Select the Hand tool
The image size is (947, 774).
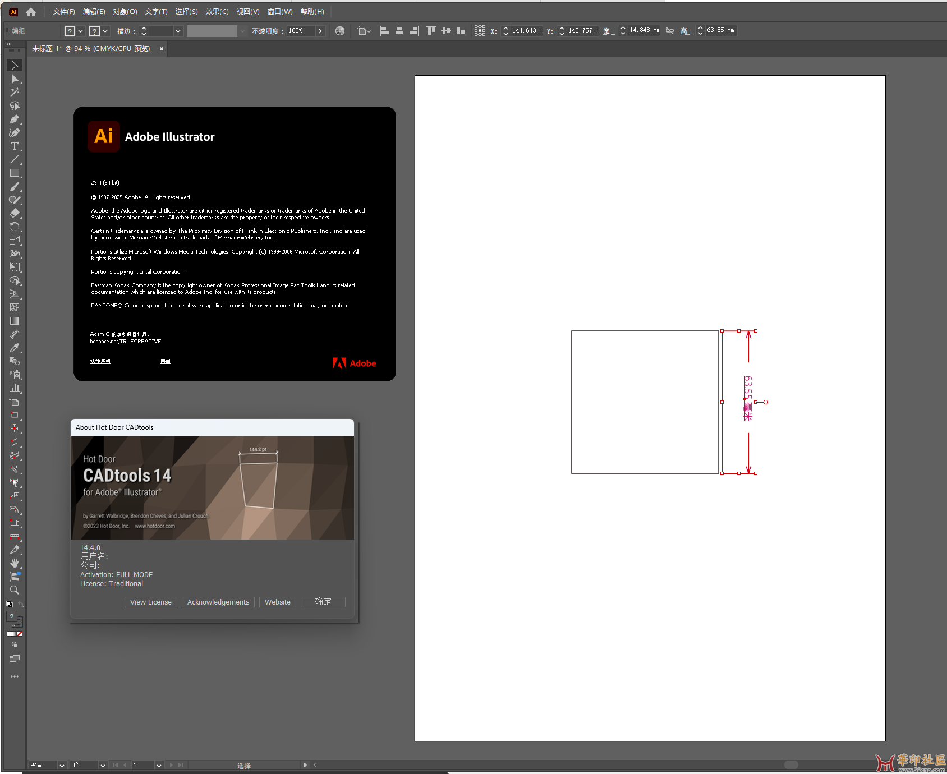15,563
